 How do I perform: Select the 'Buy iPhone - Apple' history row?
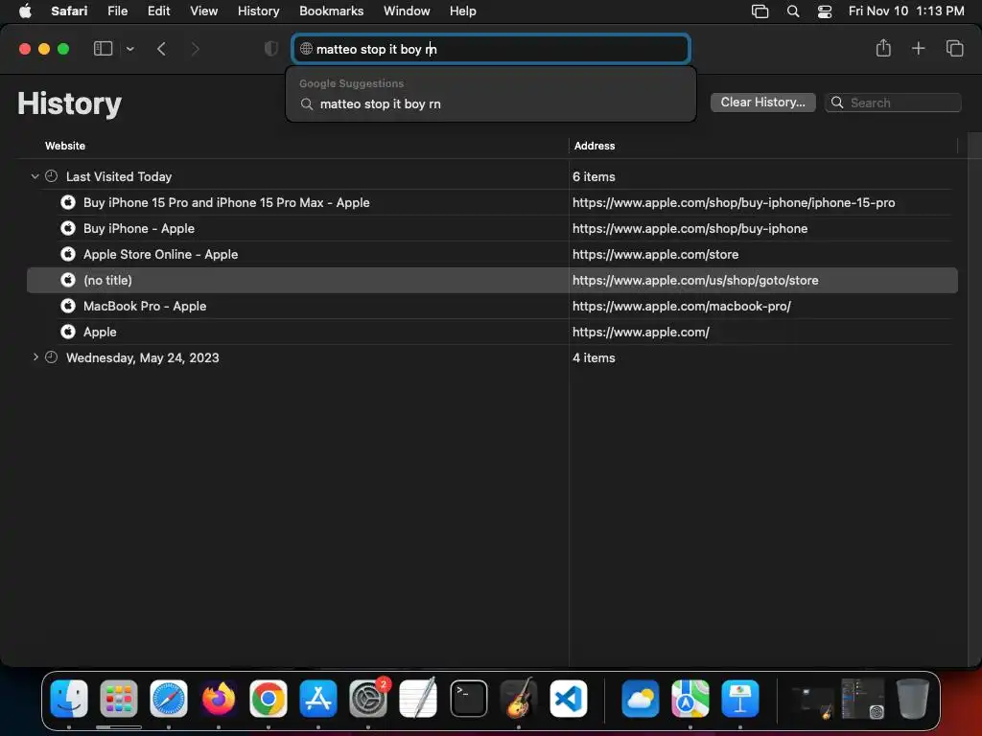(x=492, y=228)
